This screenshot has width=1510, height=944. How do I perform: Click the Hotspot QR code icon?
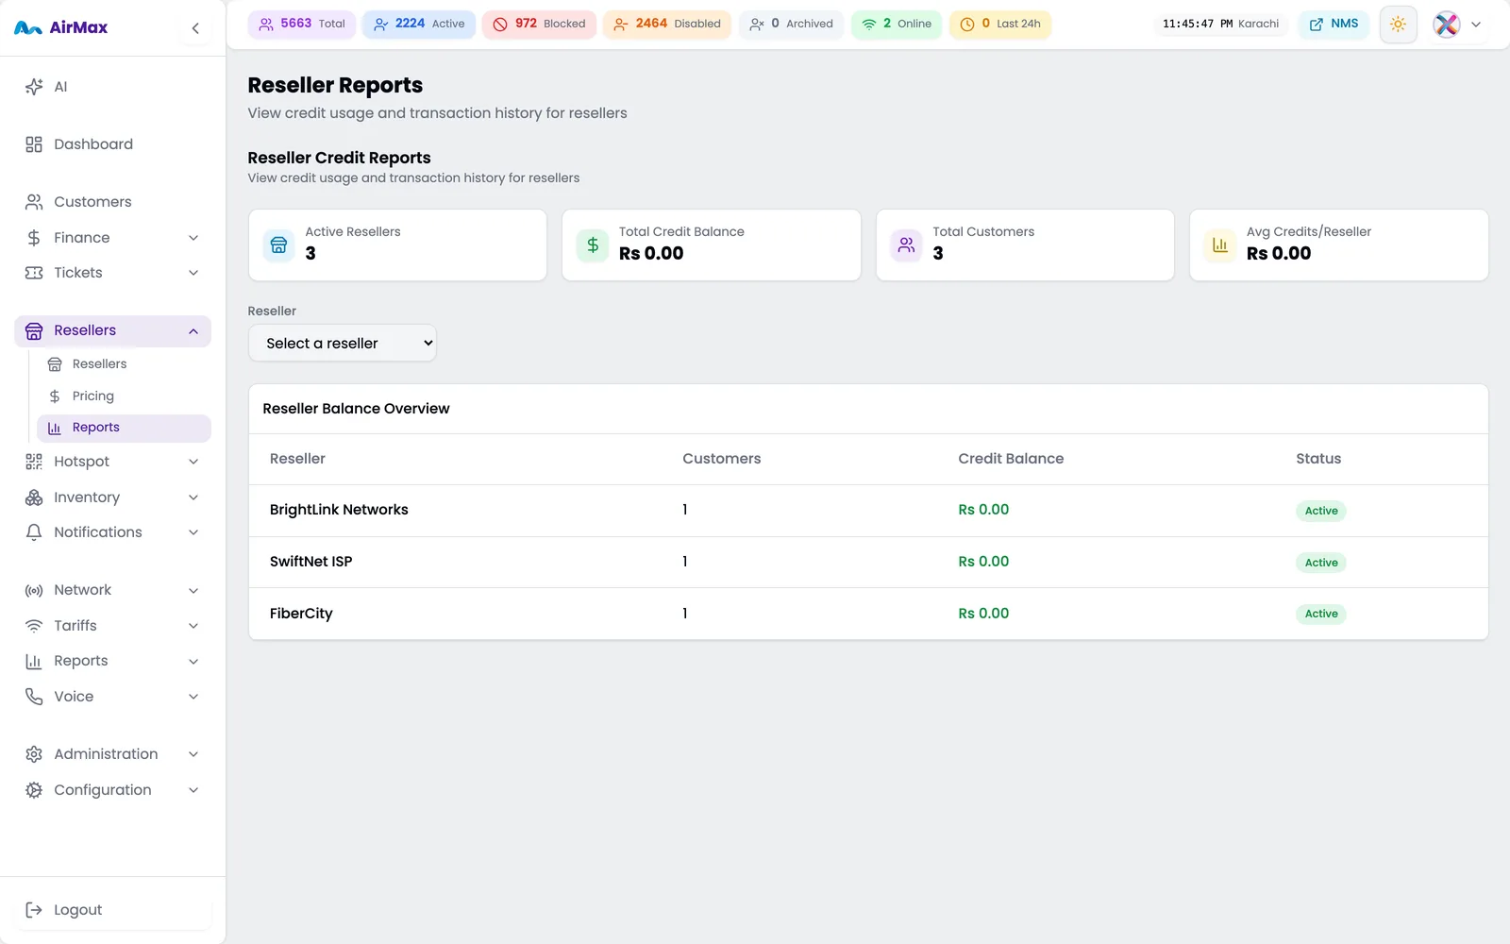34,462
